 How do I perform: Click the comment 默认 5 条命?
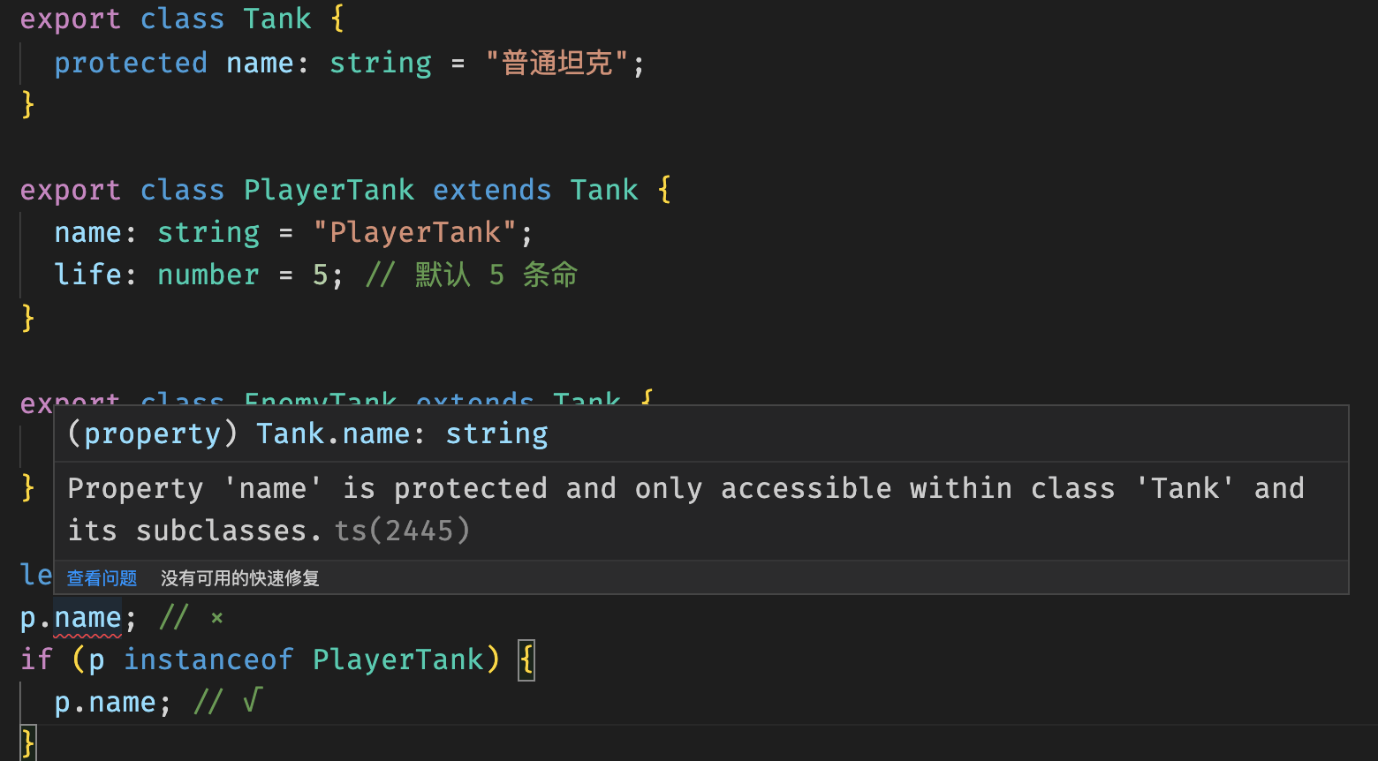[472, 275]
